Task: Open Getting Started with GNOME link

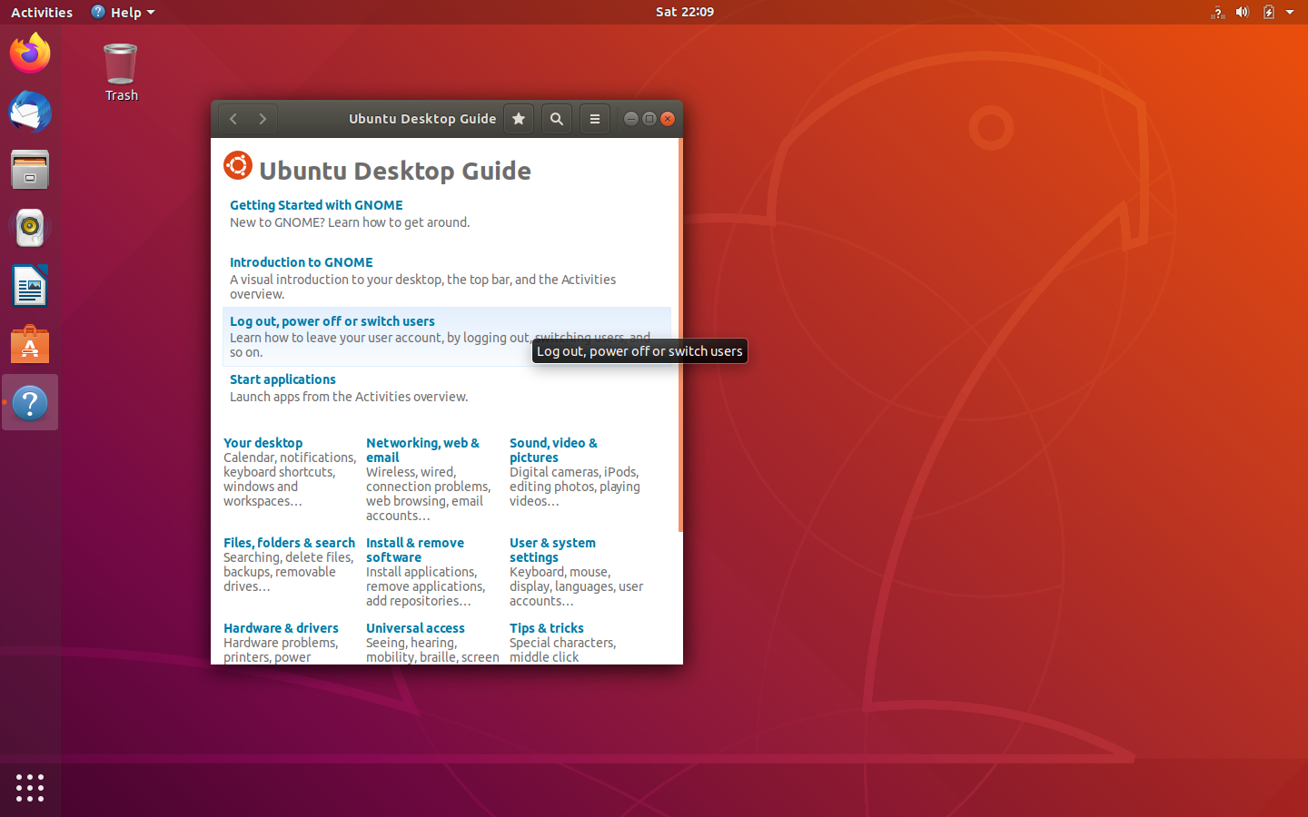Action: point(316,205)
